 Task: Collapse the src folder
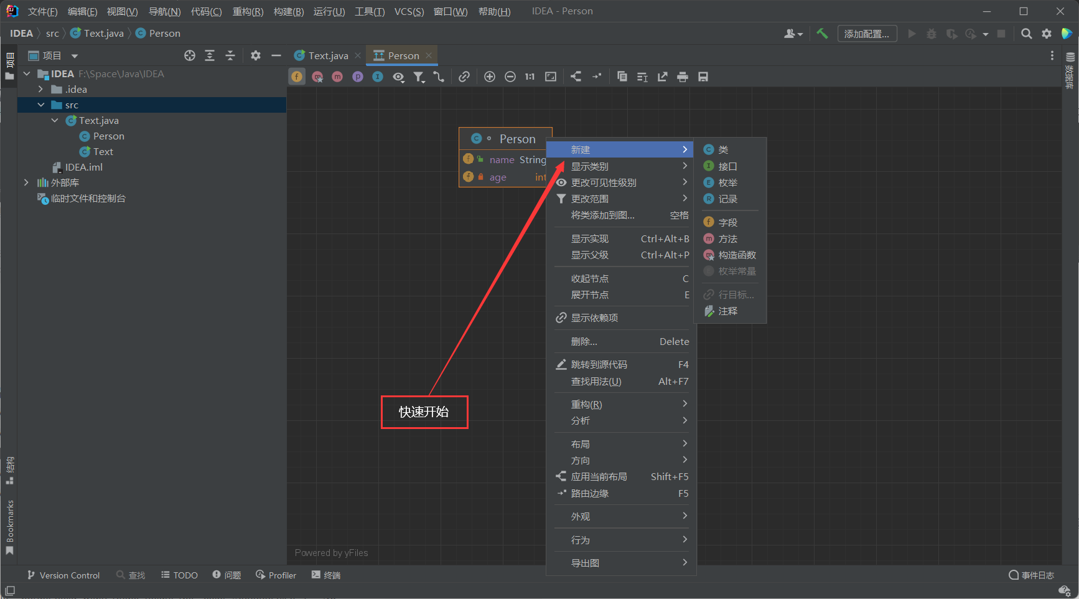coord(41,105)
